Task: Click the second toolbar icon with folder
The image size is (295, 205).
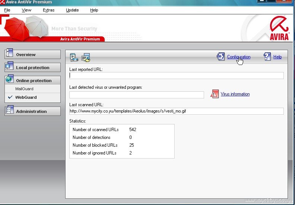Action: (86, 58)
